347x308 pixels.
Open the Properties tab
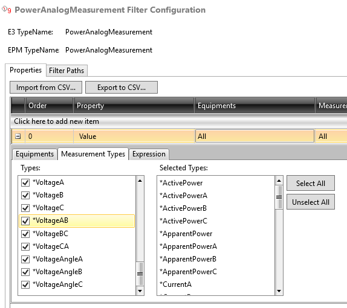pos(25,70)
